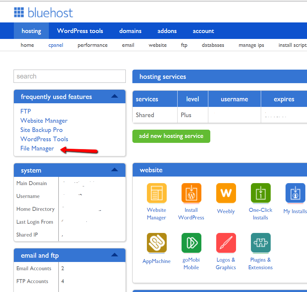
Task: Open the goMobi Mobile icon
Action: (x=191, y=243)
